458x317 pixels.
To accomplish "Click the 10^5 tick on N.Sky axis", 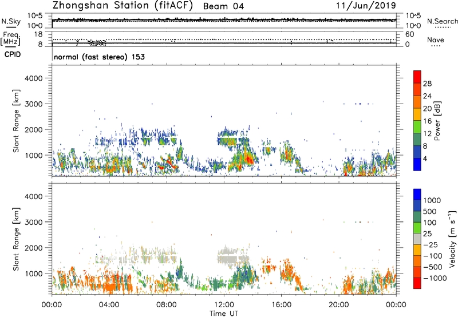I will point(35,15).
